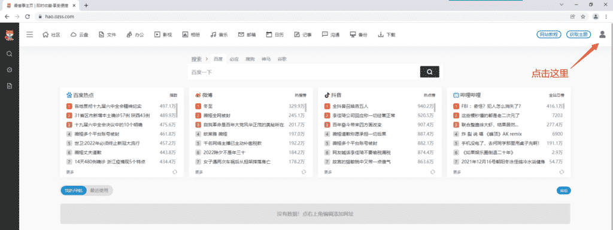613x230 pixels.
Task: Open the user account avatar icon
Action: 602,35
